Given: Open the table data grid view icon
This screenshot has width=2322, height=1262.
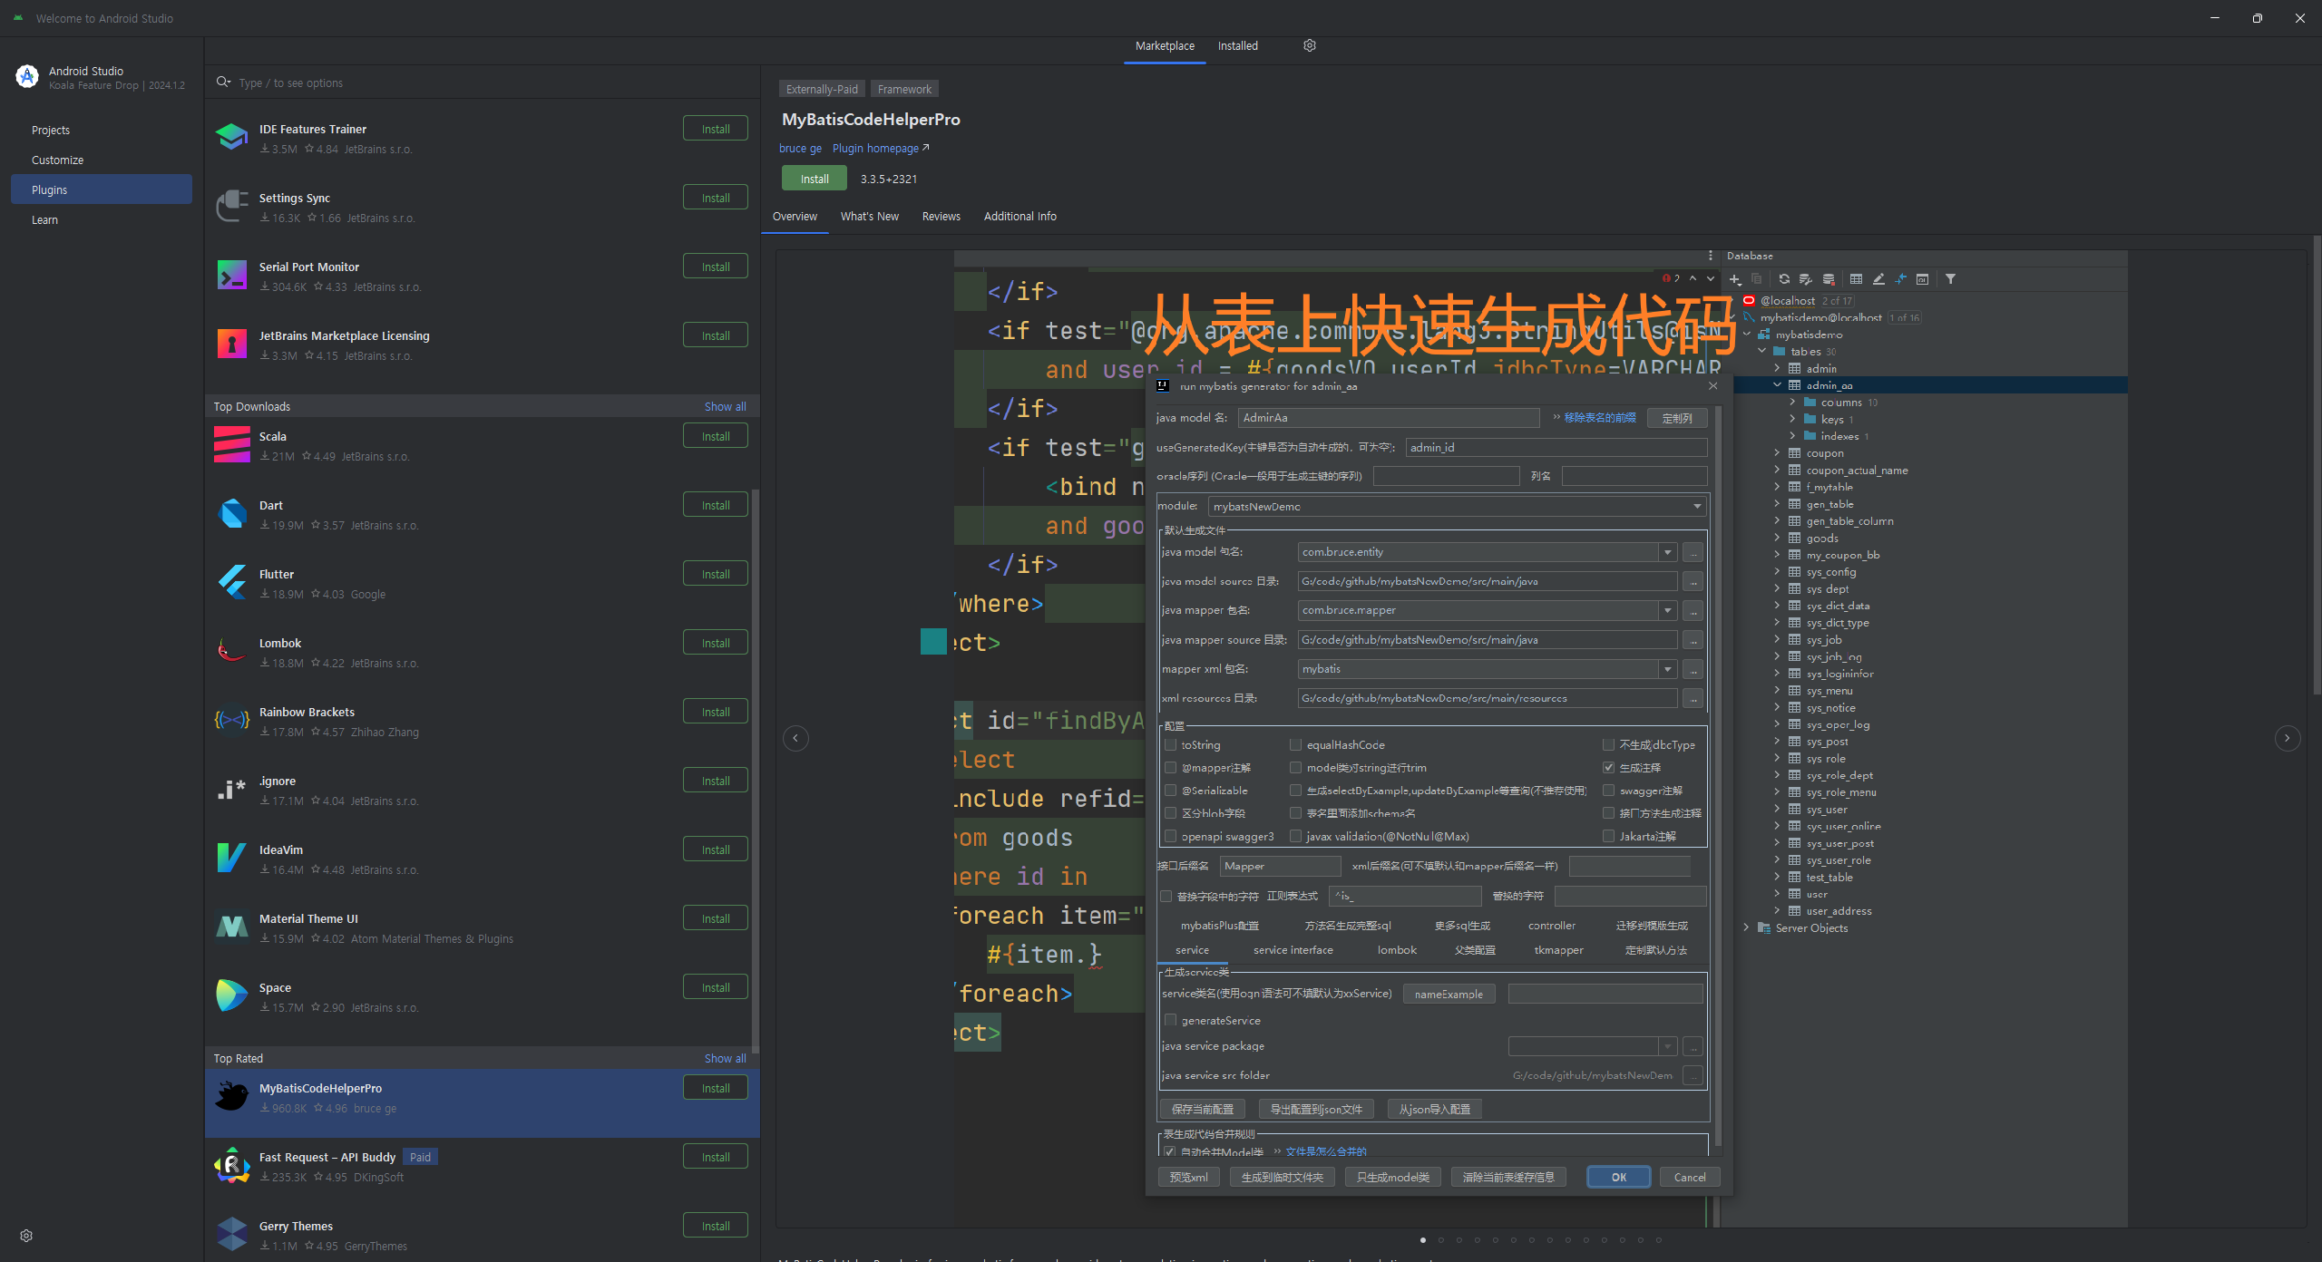Looking at the screenshot, I should tap(1856, 279).
